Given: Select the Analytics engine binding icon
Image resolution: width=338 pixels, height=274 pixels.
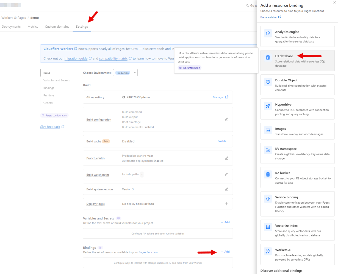Looking at the screenshot, I should [268, 33].
